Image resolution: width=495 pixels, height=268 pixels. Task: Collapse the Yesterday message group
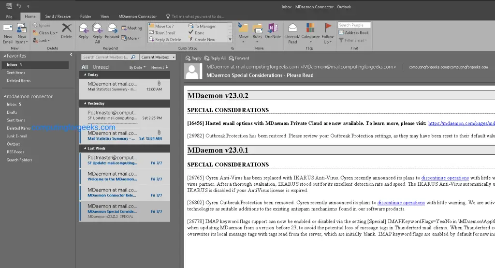[85, 104]
